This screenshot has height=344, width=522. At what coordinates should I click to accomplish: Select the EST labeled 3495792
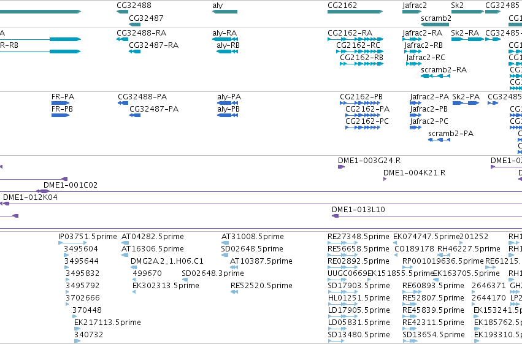[x=83, y=286]
